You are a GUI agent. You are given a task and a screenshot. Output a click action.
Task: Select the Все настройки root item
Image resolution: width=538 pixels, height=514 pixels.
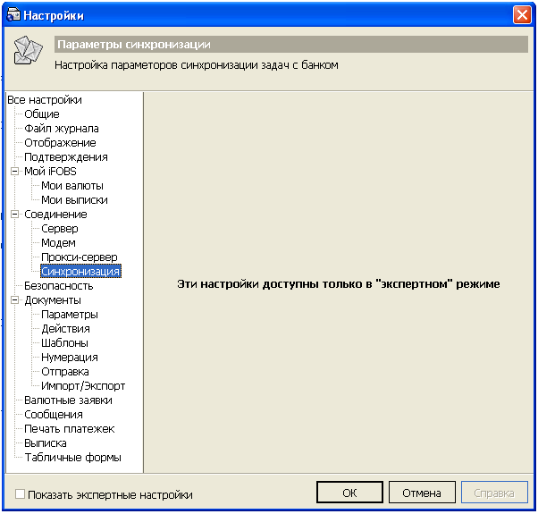click(45, 100)
